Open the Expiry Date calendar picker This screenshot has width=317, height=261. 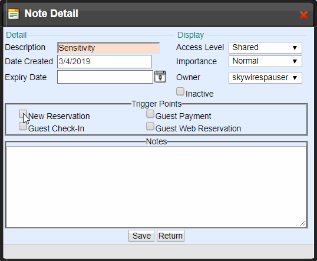(160, 77)
